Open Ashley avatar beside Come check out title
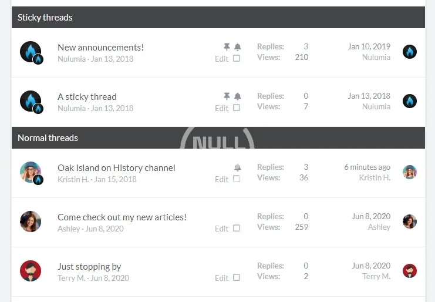The image size is (435, 302). point(31,222)
